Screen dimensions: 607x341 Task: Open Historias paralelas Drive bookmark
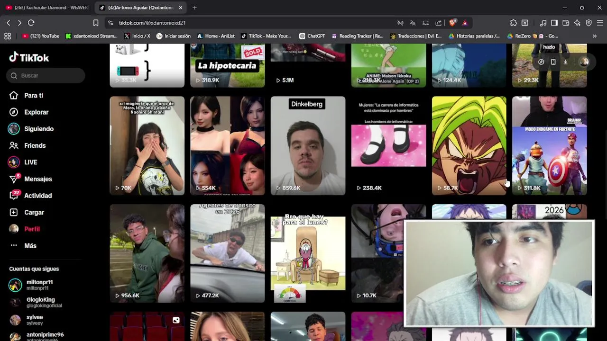click(474, 36)
